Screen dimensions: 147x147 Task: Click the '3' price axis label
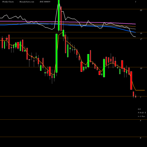pos(141,121)
